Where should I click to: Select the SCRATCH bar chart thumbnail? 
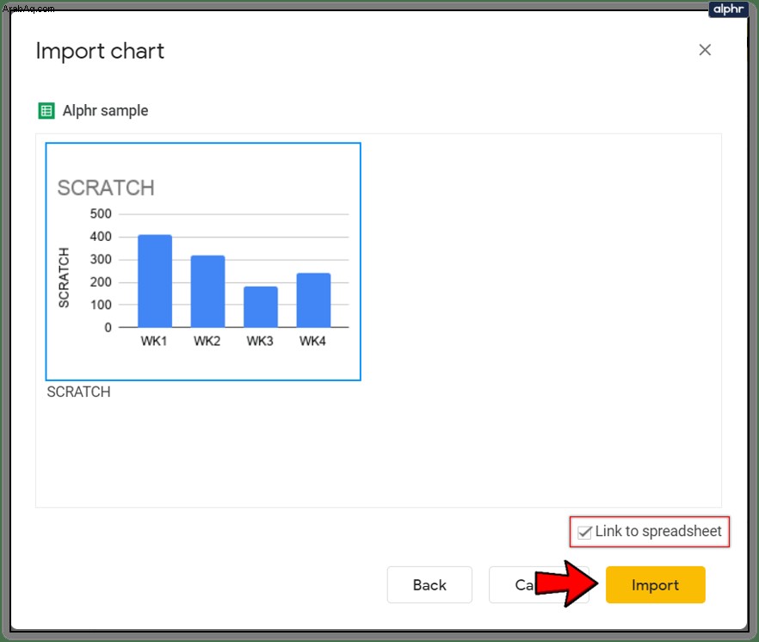203,262
